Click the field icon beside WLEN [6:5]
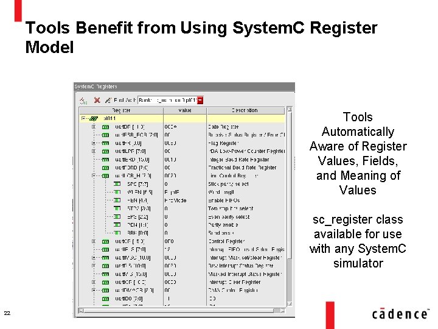438x329 pixels. coord(117,192)
